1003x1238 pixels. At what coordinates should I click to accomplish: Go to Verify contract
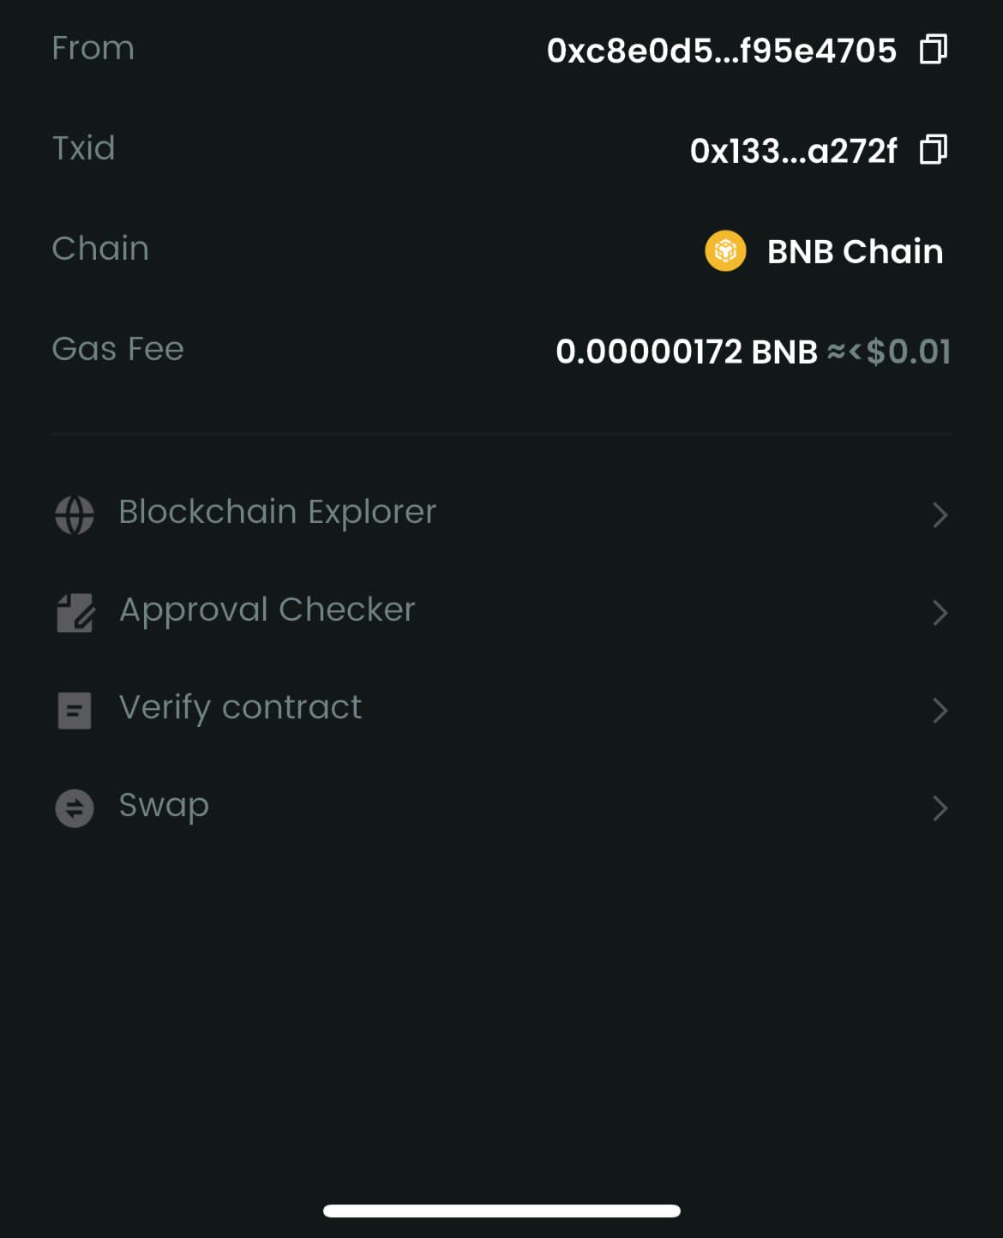[x=240, y=707]
